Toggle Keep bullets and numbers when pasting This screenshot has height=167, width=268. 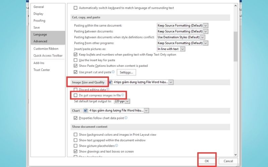coord(75,54)
